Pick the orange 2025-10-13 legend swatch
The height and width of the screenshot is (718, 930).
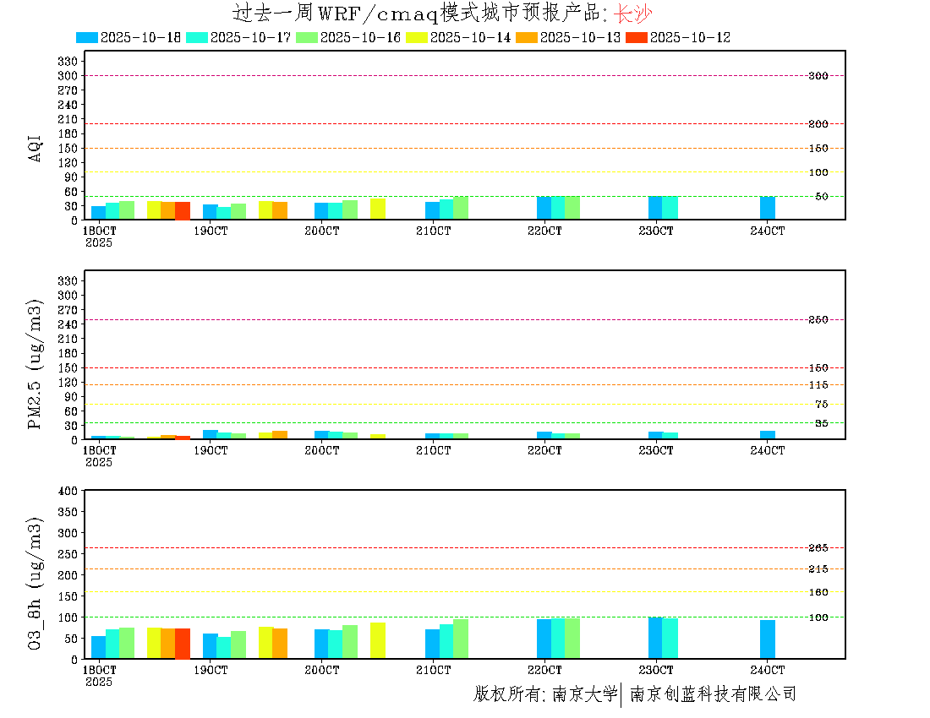pos(527,38)
